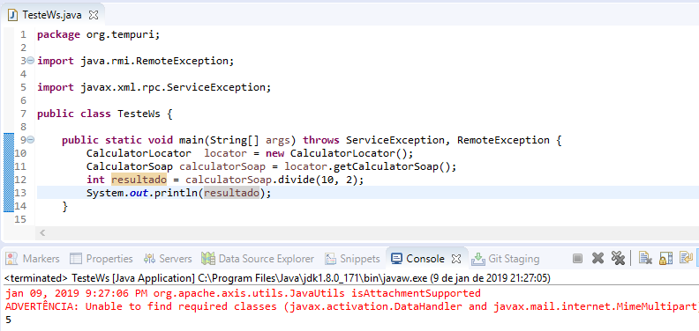Click line number 13 in gutter
Screen dimensions: 699x331
[21, 193]
